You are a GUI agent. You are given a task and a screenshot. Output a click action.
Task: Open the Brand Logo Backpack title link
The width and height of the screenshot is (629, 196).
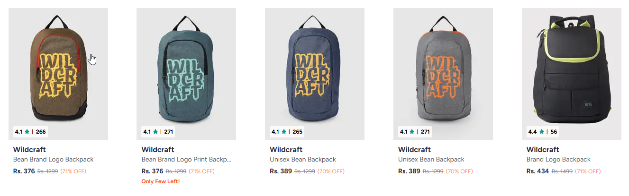coord(558,160)
